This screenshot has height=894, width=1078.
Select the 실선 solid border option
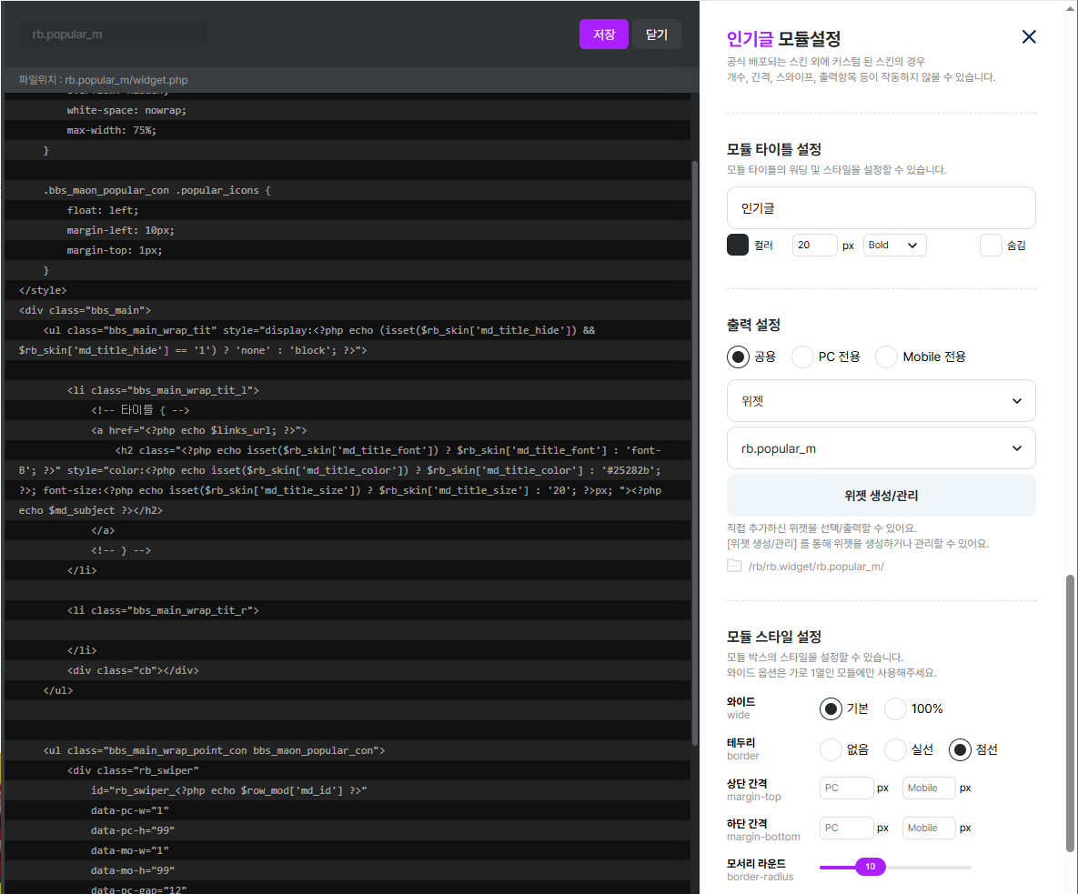[x=895, y=749]
